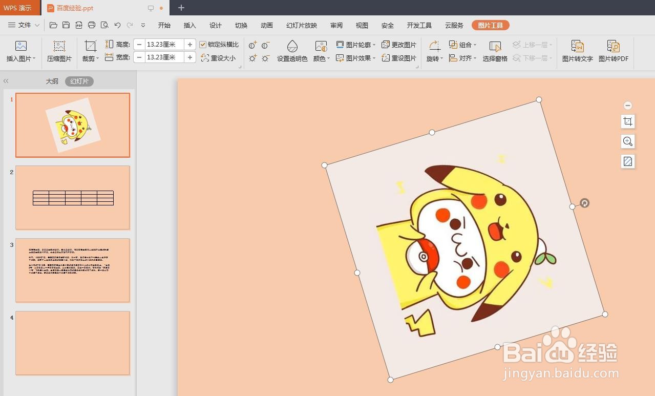The width and height of the screenshot is (655, 396).
Task: Select the 裁剪 crop tool icon
Action: 90,46
